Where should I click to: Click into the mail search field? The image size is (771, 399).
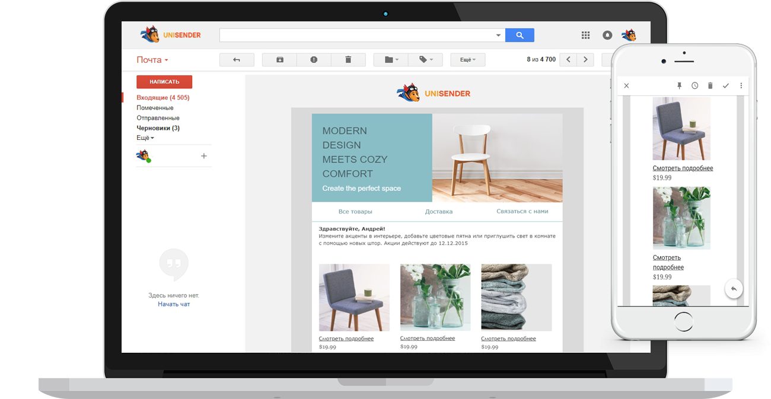(x=356, y=36)
